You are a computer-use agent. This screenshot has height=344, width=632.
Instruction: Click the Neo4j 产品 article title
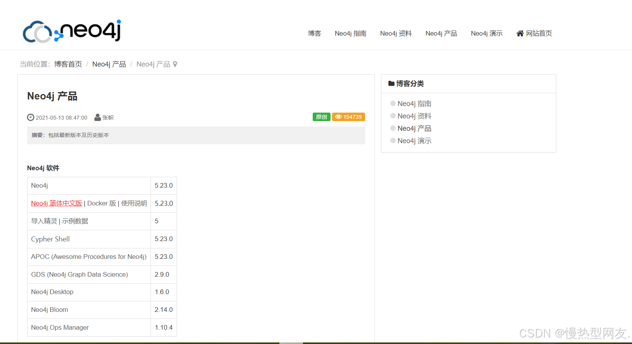[52, 96]
